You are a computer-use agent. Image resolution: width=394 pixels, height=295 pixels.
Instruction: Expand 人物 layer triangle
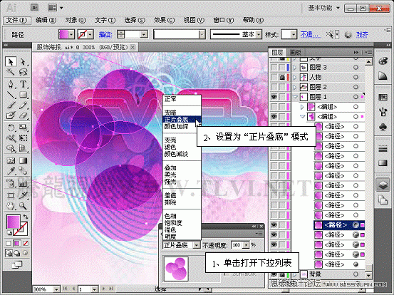[295, 77]
